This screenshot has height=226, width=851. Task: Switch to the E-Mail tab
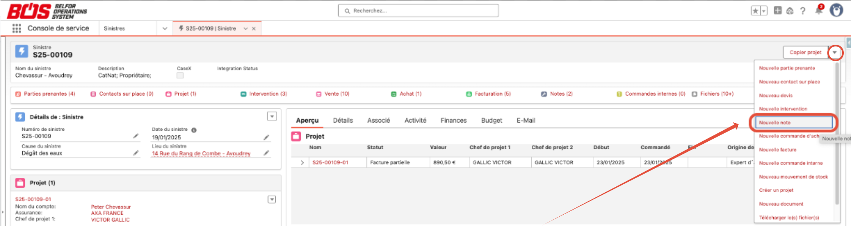coord(526,121)
